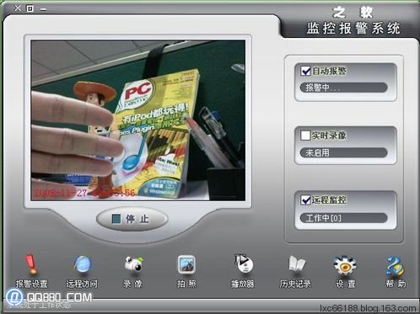Minimize the monitoring window
The height and width of the screenshot is (314, 420).
point(43,9)
